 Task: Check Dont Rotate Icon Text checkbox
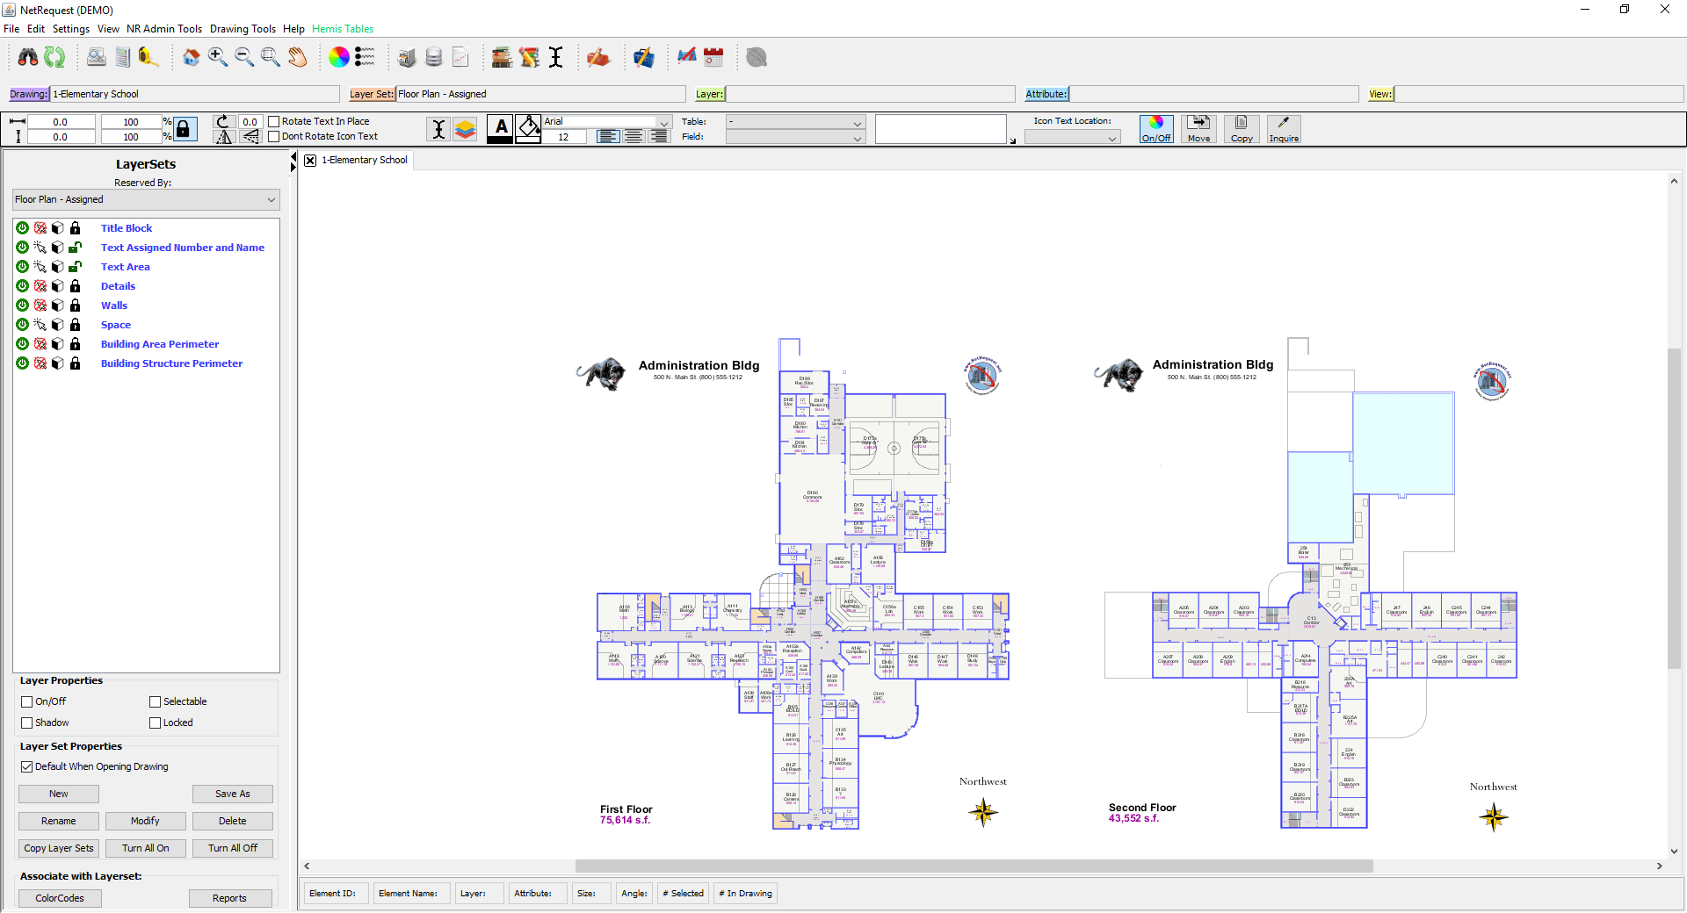click(x=274, y=137)
